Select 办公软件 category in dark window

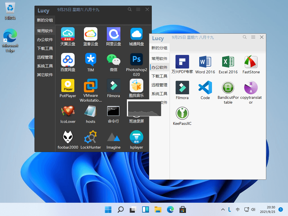click(x=45, y=40)
